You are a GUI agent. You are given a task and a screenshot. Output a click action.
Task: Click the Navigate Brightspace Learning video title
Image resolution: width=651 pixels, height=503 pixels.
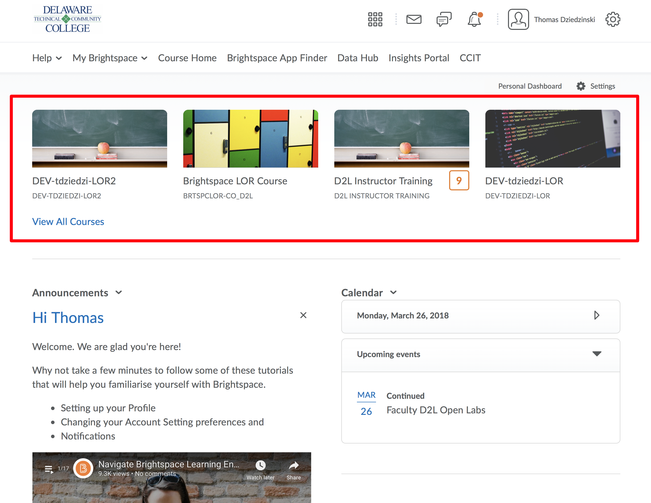pyautogui.click(x=169, y=464)
